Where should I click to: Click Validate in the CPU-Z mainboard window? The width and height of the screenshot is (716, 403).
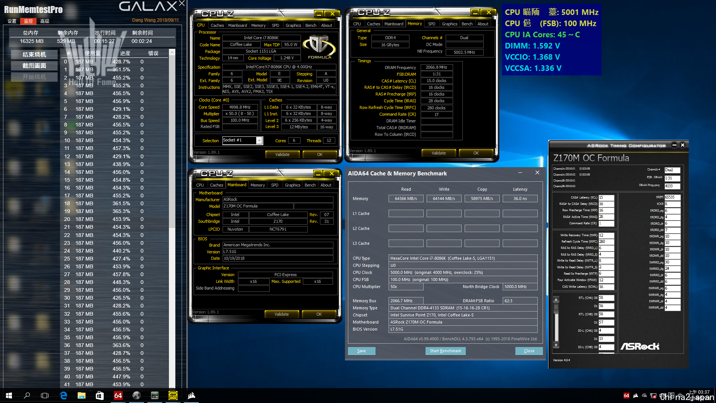click(x=282, y=314)
